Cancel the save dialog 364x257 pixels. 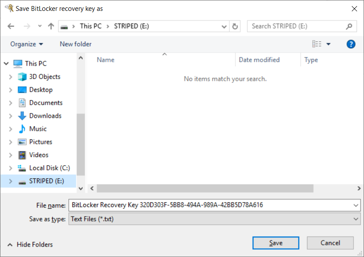330,243
